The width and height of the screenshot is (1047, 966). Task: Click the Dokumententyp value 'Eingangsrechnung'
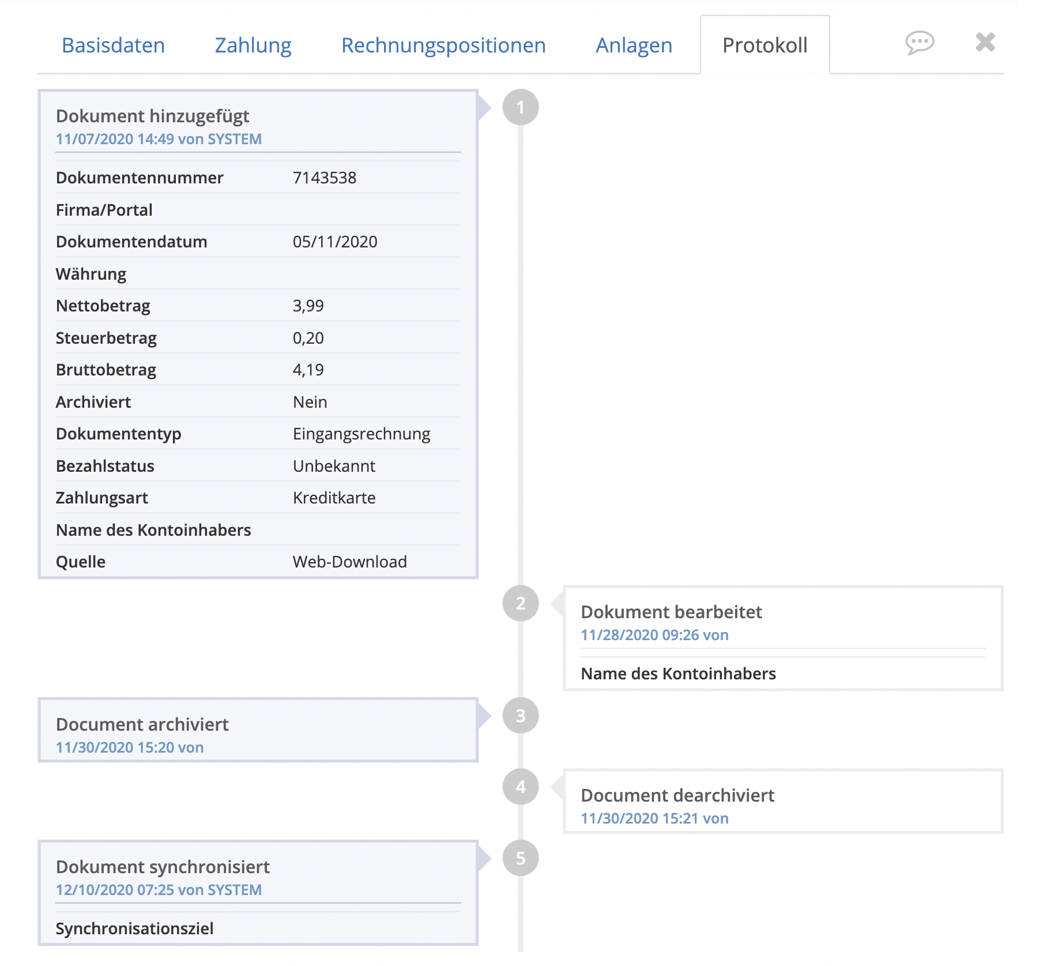tap(361, 434)
